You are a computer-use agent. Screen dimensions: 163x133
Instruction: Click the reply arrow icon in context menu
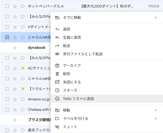point(57,29)
